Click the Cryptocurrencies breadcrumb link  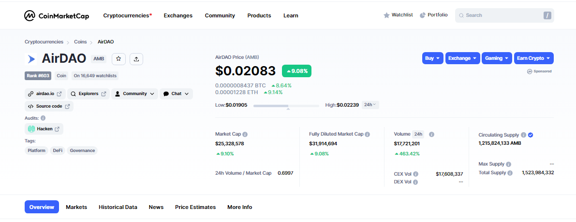click(44, 42)
